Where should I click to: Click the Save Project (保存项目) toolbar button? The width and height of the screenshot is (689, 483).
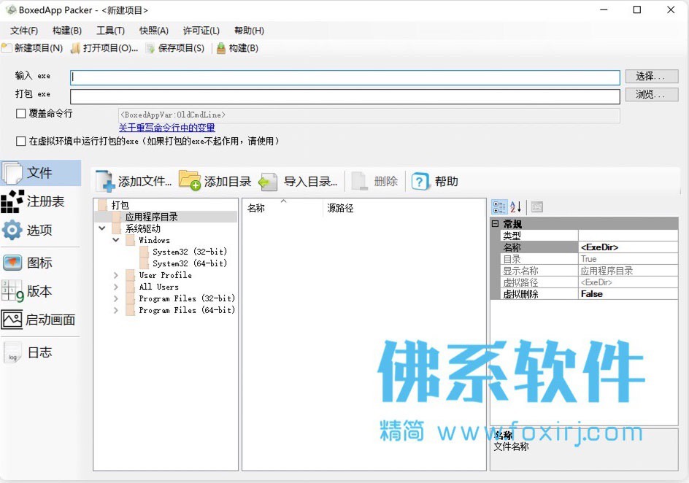tap(175, 48)
